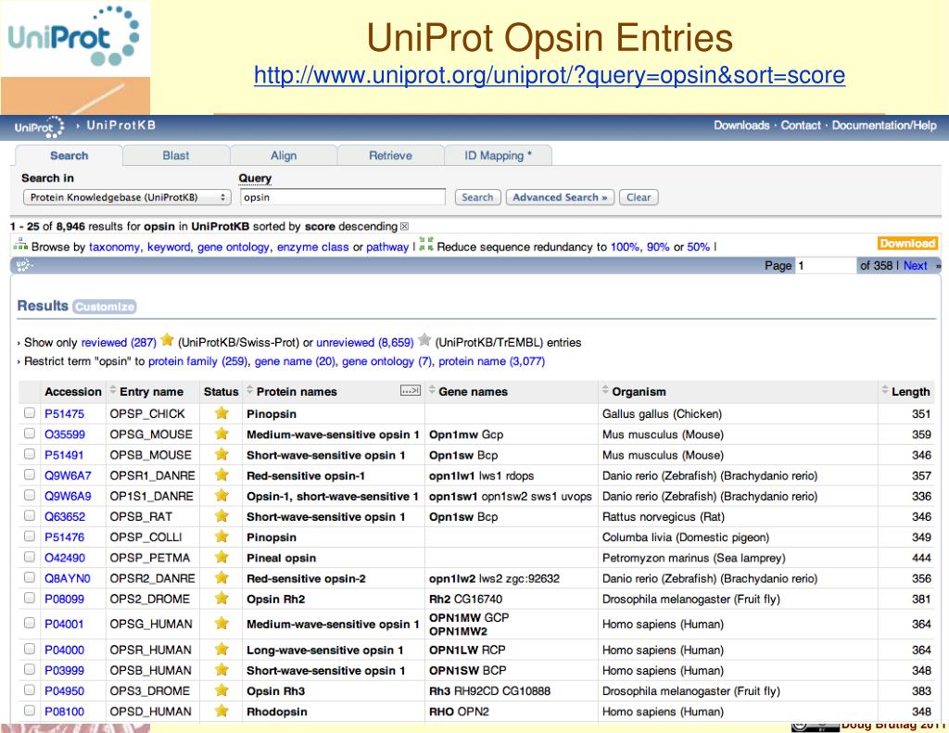The width and height of the screenshot is (949, 733).
Task: Click the orange Download button
Action: click(x=907, y=244)
